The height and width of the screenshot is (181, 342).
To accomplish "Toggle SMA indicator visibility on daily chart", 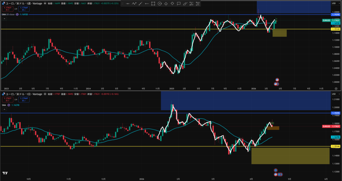I will point(9,105).
